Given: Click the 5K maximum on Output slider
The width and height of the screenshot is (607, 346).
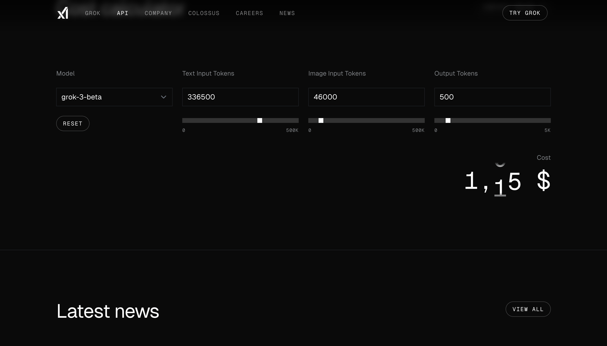Looking at the screenshot, I should tap(547, 130).
